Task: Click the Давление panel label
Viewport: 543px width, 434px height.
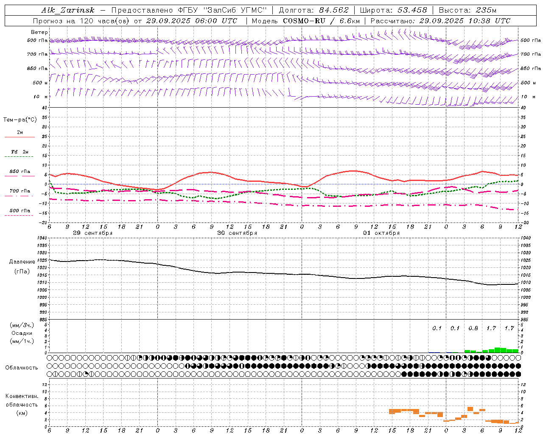Action: (x=22, y=262)
